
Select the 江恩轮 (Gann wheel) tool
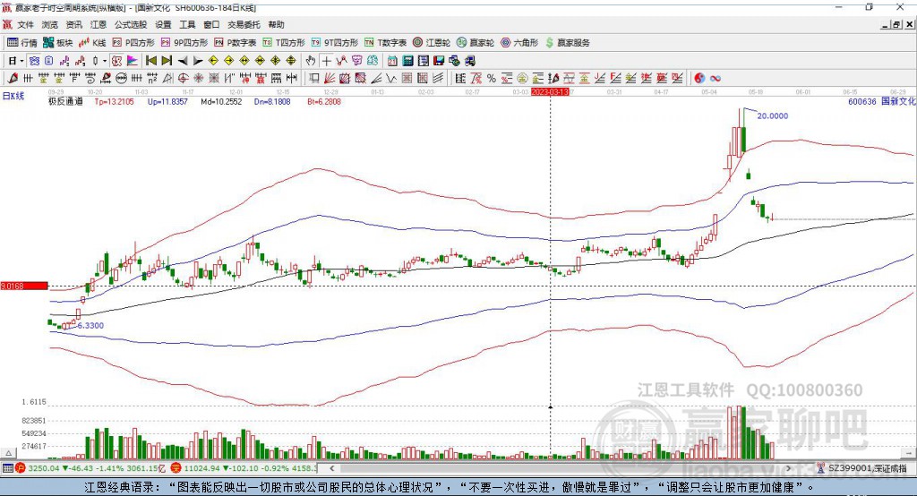pyautogui.click(x=437, y=42)
